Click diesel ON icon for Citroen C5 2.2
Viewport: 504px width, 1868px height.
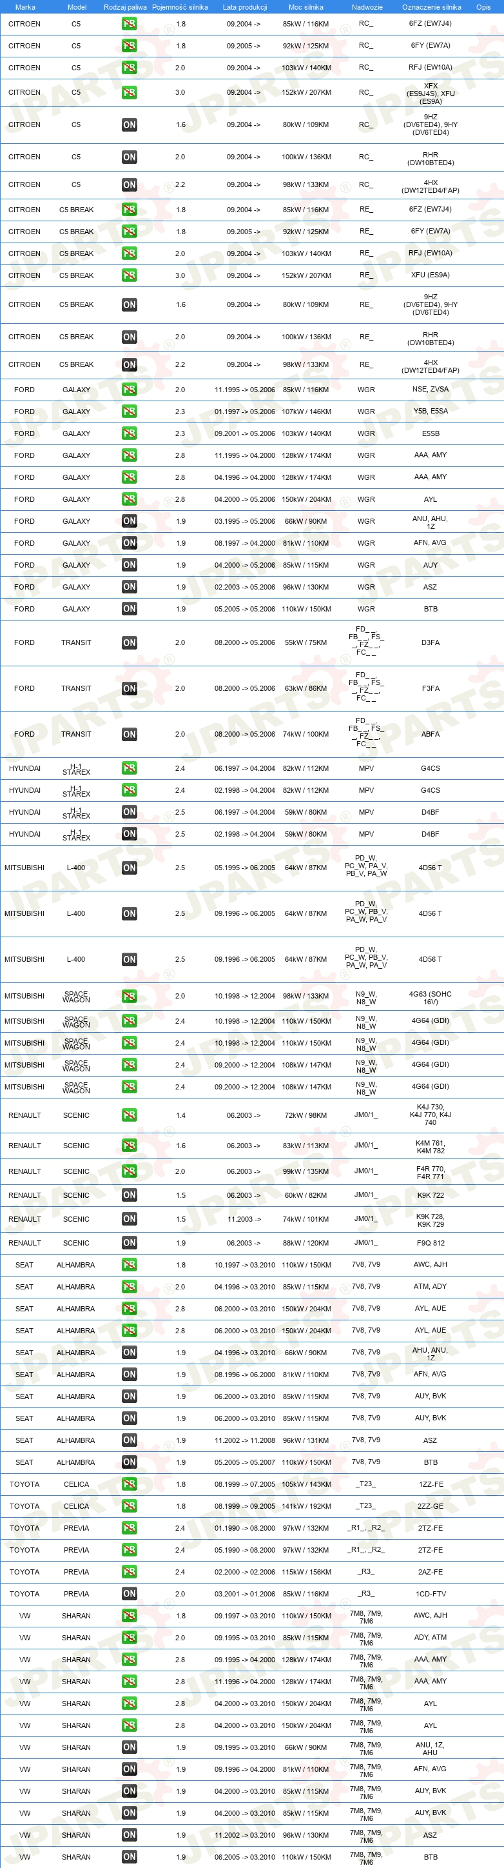(129, 185)
